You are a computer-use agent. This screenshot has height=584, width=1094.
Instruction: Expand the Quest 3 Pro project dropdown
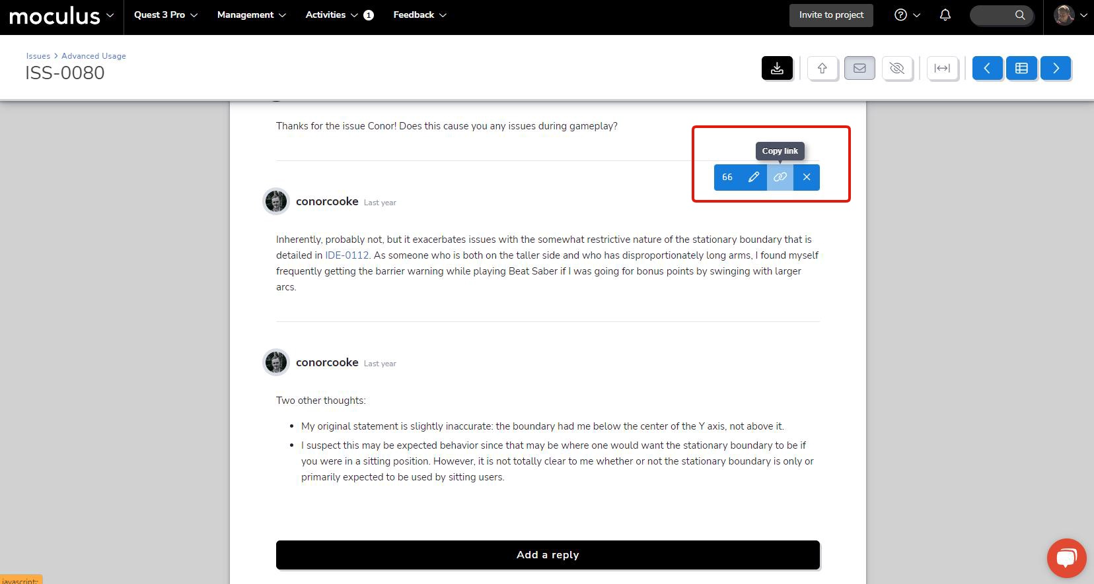point(166,15)
